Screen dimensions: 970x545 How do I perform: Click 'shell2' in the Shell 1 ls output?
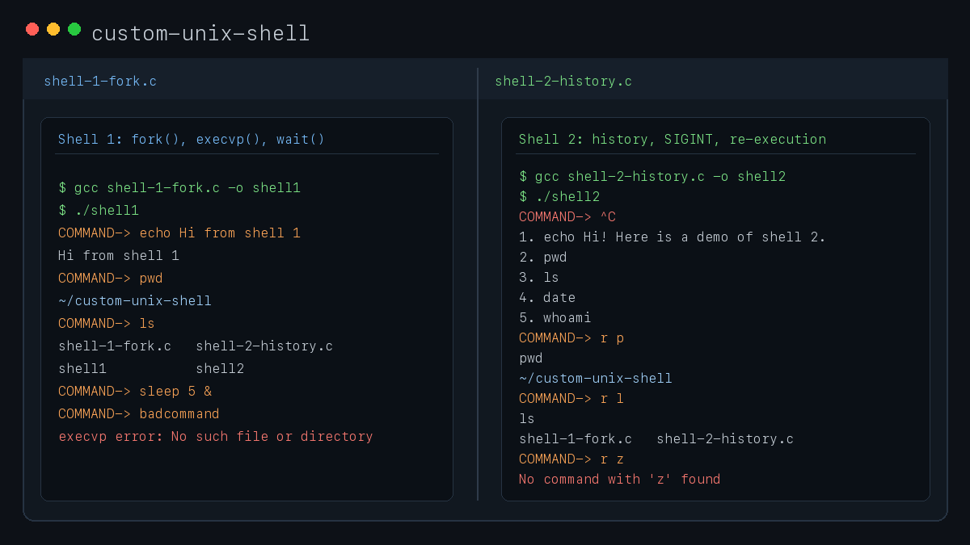pyautogui.click(x=220, y=368)
